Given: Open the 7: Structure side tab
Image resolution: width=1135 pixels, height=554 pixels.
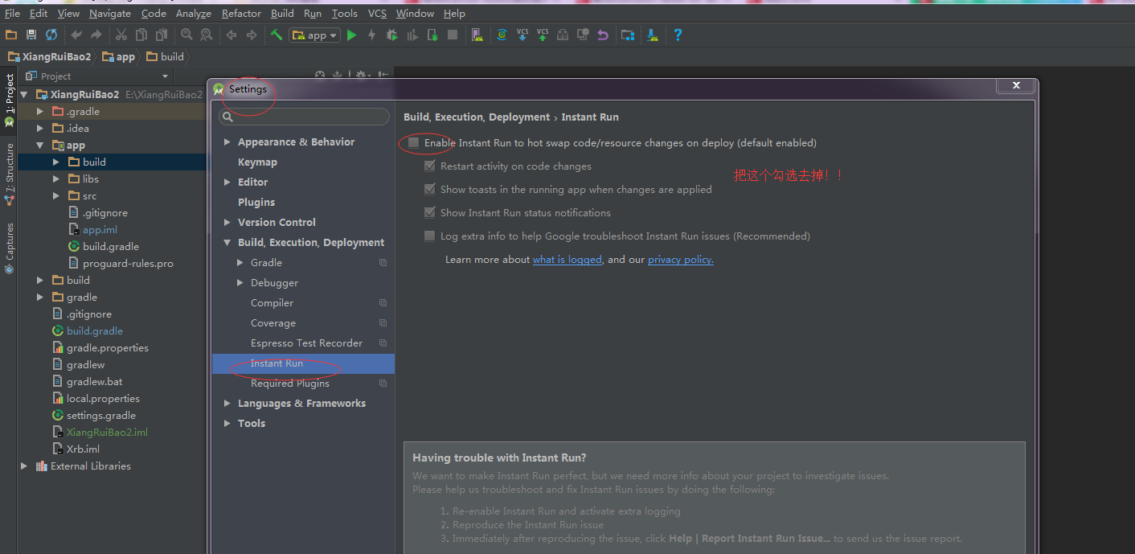Looking at the screenshot, I should tap(9, 174).
